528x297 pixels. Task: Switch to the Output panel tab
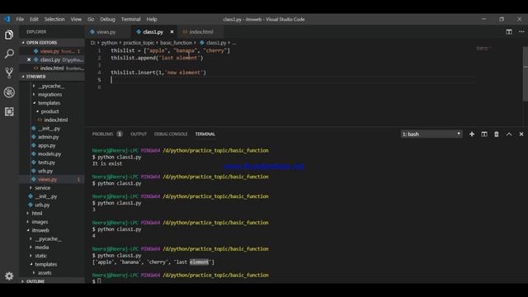[x=139, y=134]
